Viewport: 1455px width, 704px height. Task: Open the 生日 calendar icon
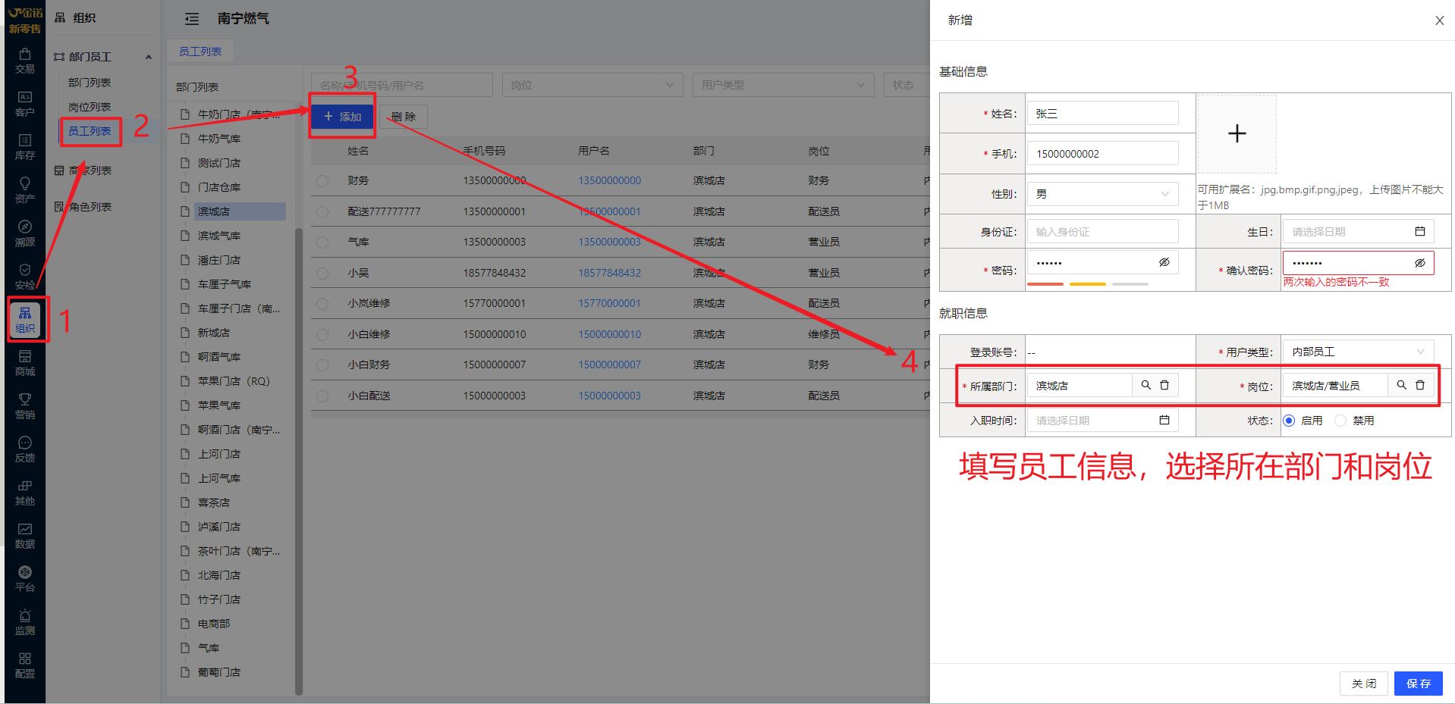coord(1419,231)
